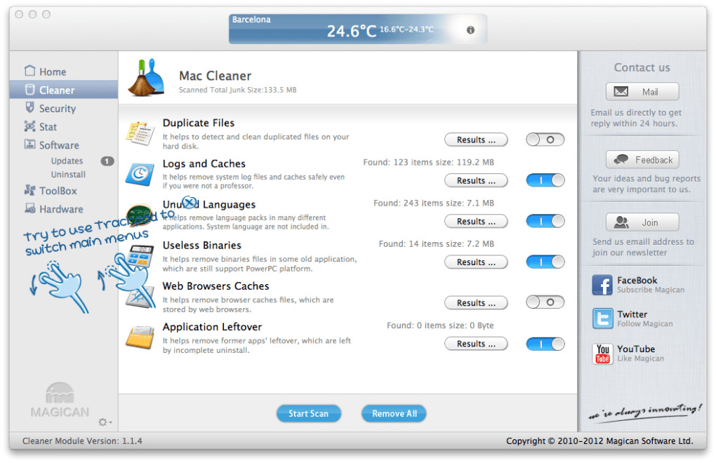
Task: Click the people icon on Join button
Action: [x=621, y=222]
